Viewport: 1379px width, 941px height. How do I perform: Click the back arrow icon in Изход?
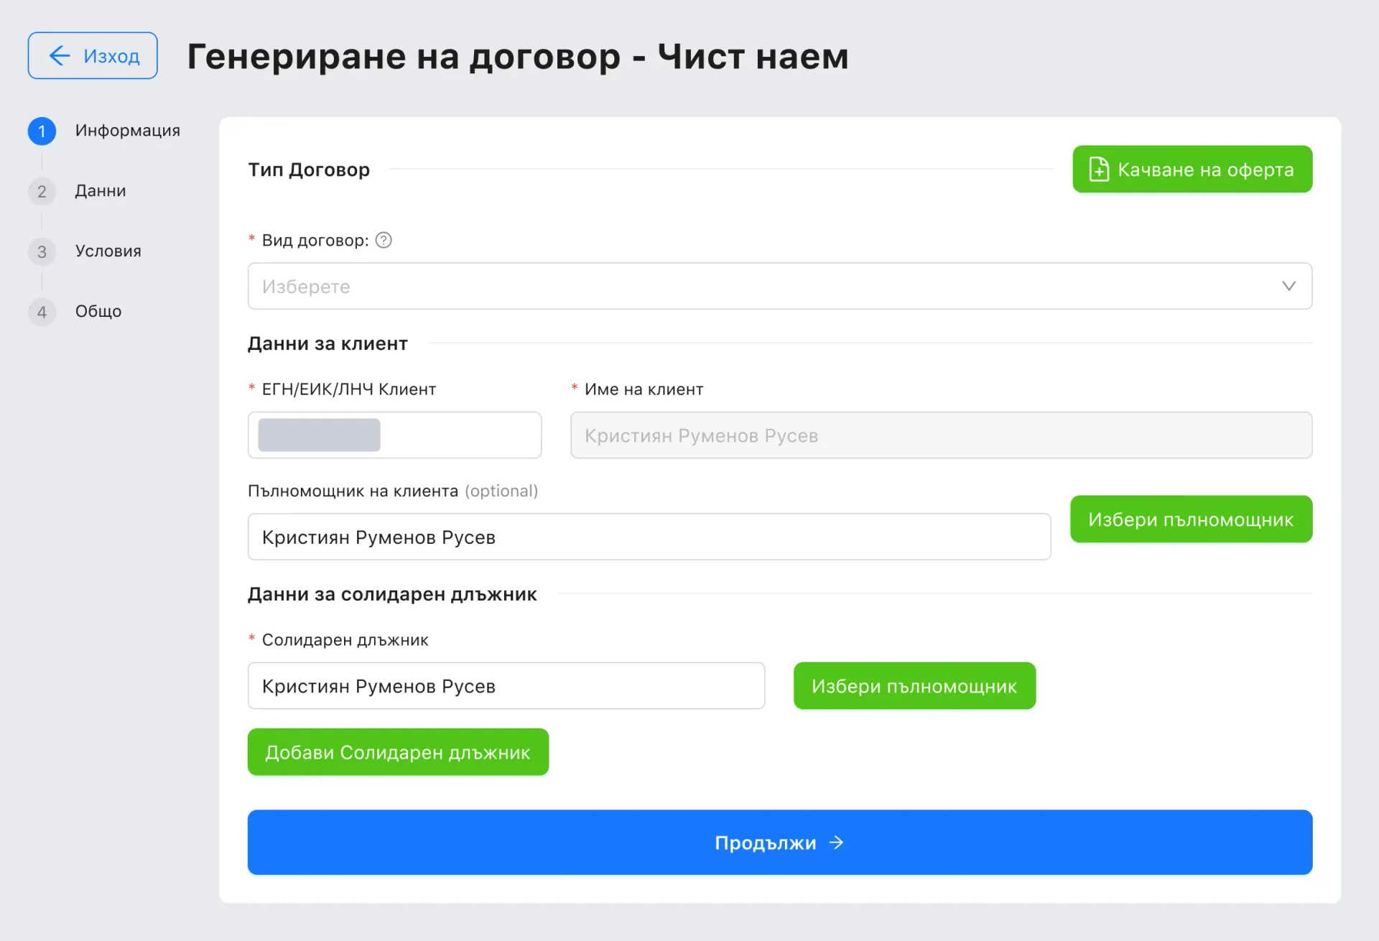click(x=60, y=56)
